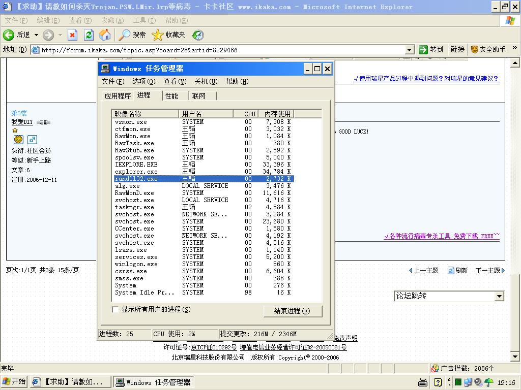This screenshot has width=521, height=390.
Task: Open the Back button history arrow
Action: coord(36,35)
